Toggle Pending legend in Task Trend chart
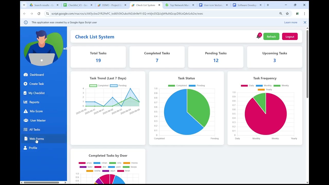Viewport: 329px width, 185px height. (x=118, y=86)
